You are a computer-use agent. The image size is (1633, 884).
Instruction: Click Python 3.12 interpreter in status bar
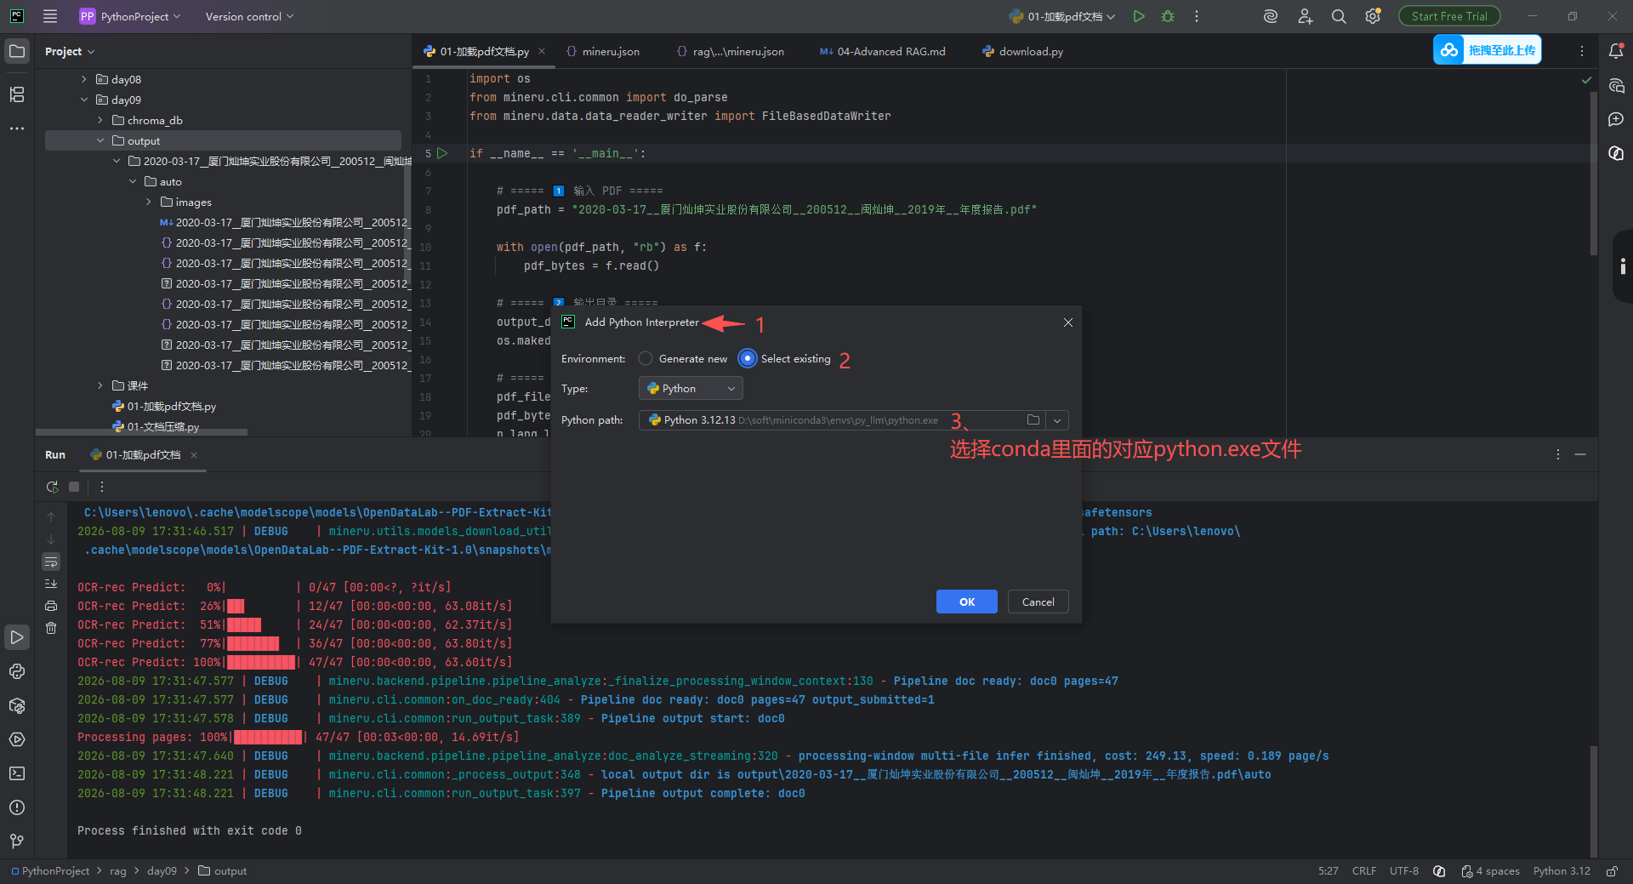coord(1562,870)
